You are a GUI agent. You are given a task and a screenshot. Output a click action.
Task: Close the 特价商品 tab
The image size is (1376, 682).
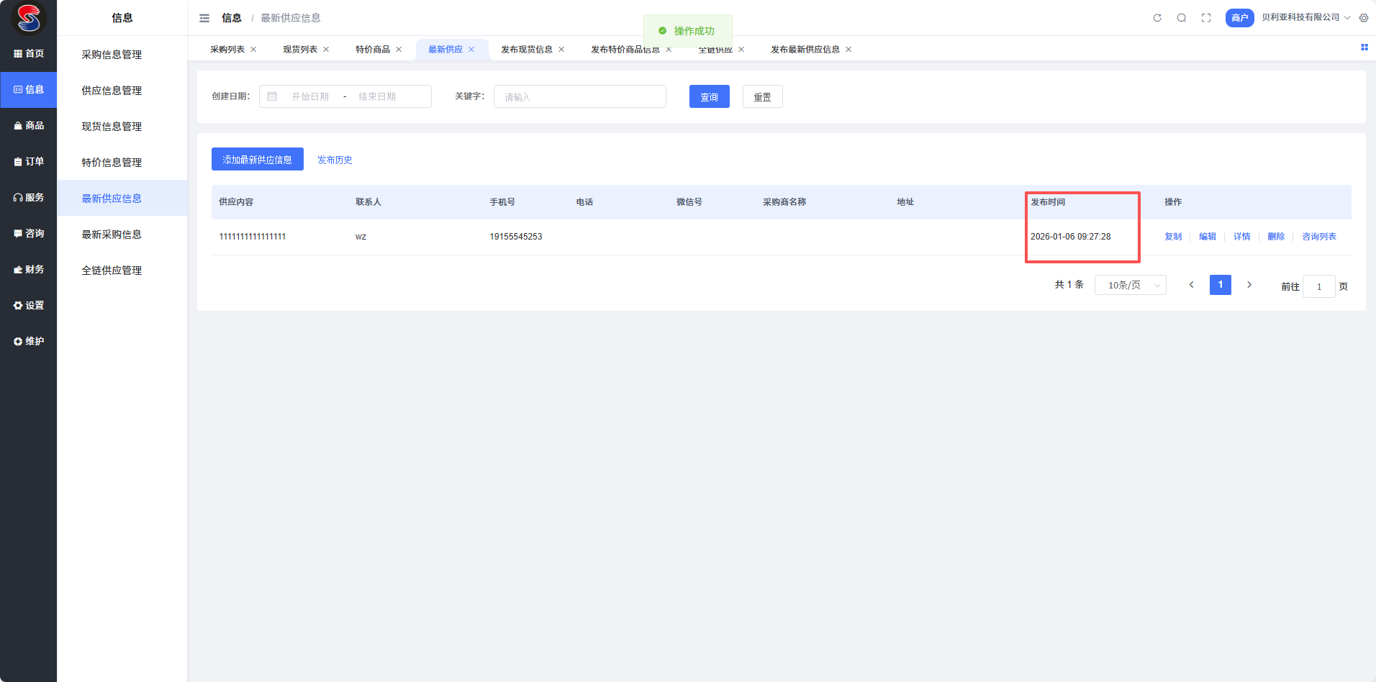click(399, 50)
